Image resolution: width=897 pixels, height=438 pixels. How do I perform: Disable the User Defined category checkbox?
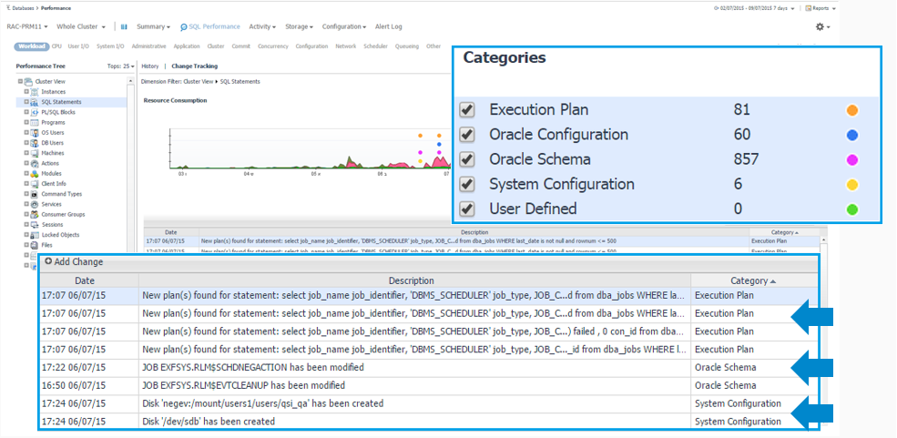467,209
